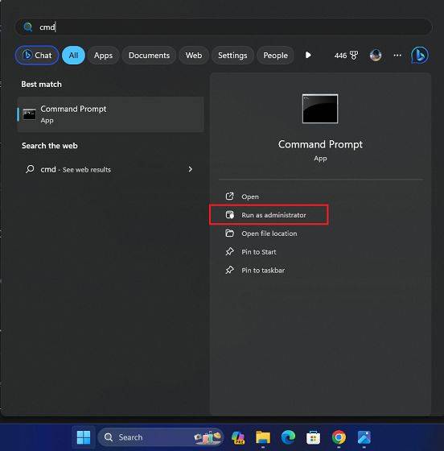
Task: Click the pin icon next to Pin to Start
Action: (x=229, y=251)
